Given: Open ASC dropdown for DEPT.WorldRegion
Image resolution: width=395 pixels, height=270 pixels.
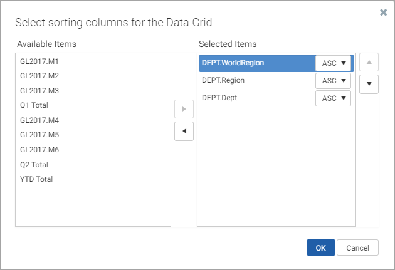Looking at the screenshot, I should click(333, 63).
